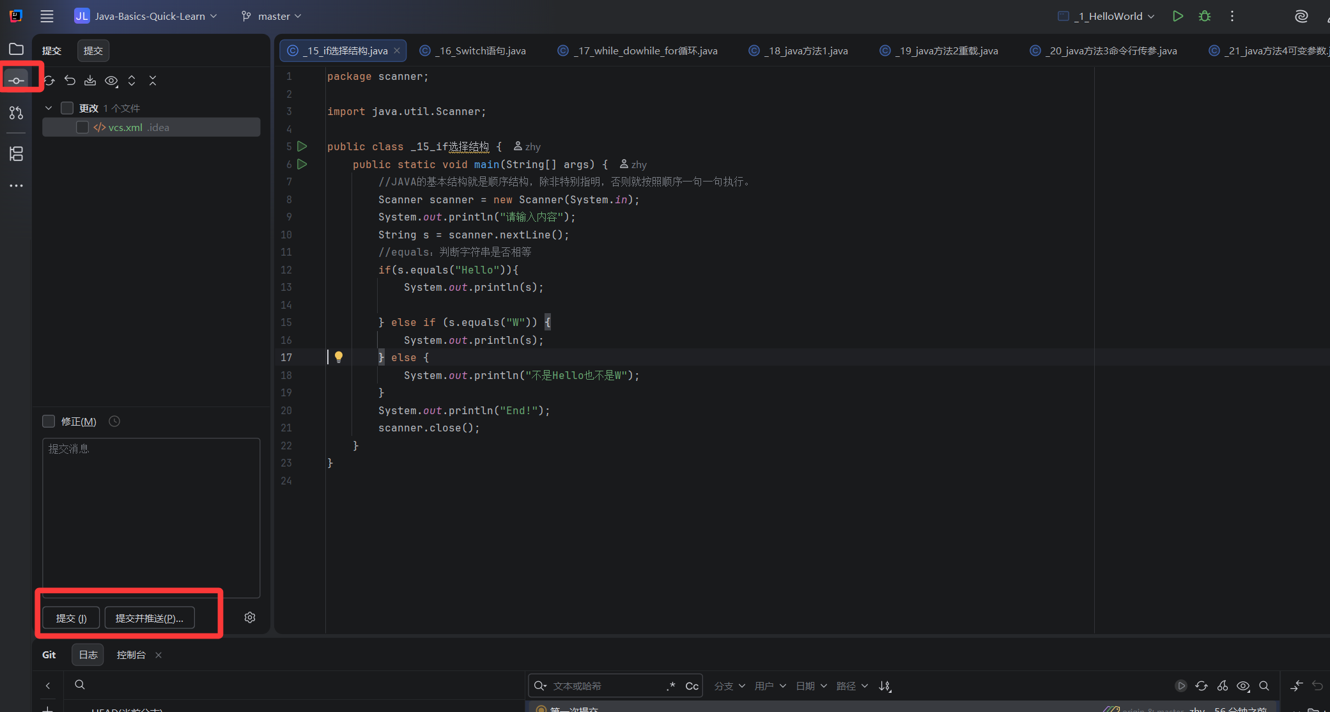
Task: Open the Pull Requests sidebar icon
Action: tap(17, 113)
